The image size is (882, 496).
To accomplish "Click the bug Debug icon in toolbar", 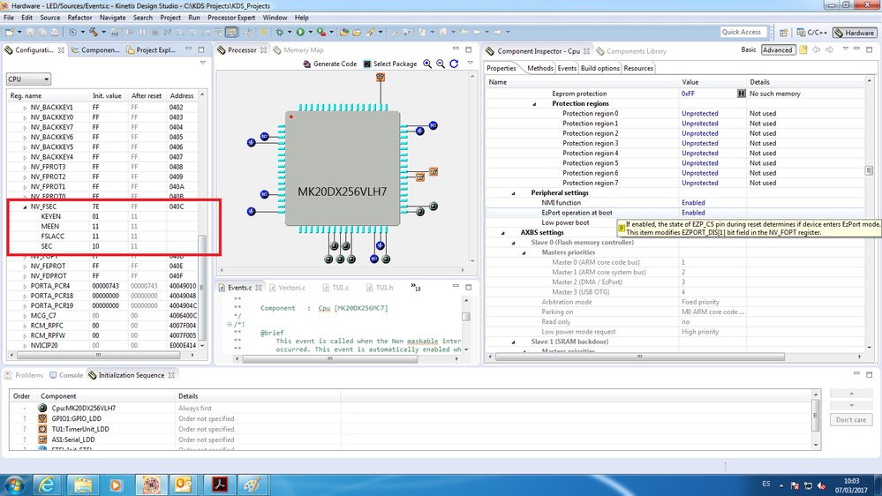I will [280, 33].
